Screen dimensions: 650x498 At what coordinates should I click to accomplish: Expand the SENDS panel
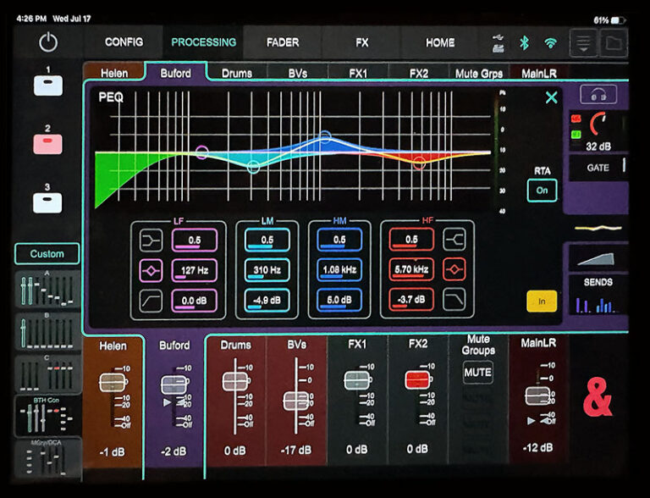point(598,292)
